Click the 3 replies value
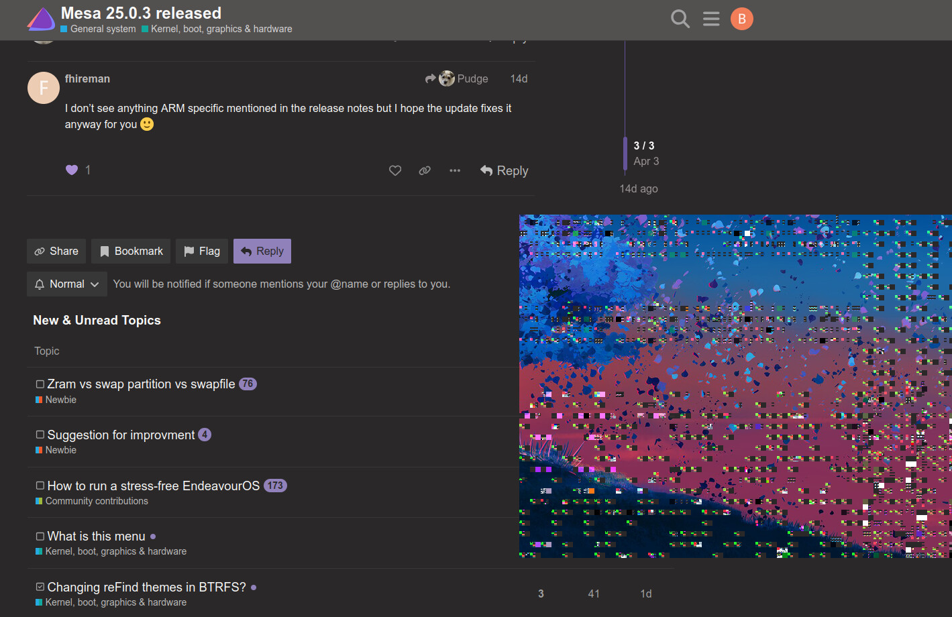The width and height of the screenshot is (952, 617). [541, 594]
